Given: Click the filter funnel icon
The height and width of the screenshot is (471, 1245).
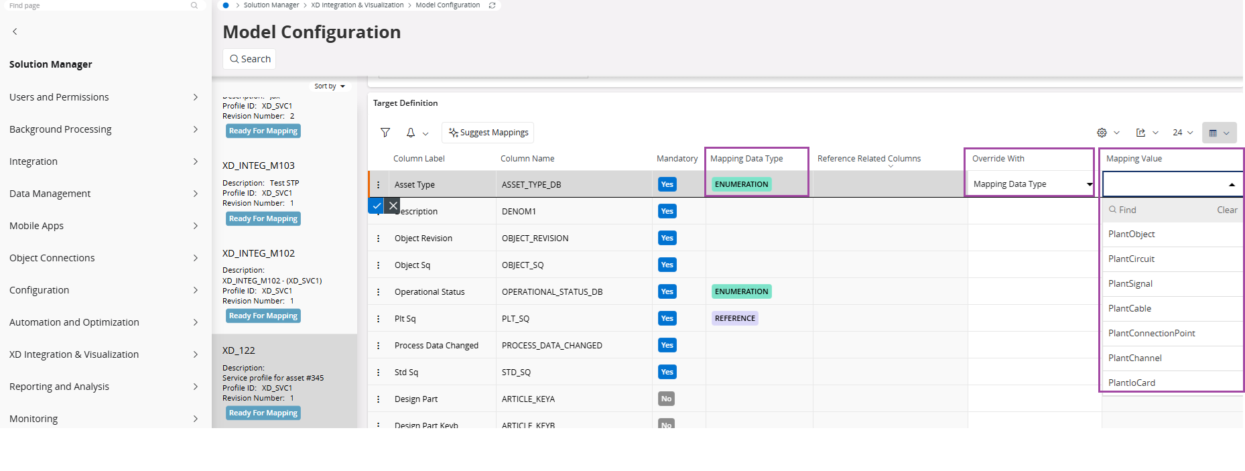Looking at the screenshot, I should [385, 133].
